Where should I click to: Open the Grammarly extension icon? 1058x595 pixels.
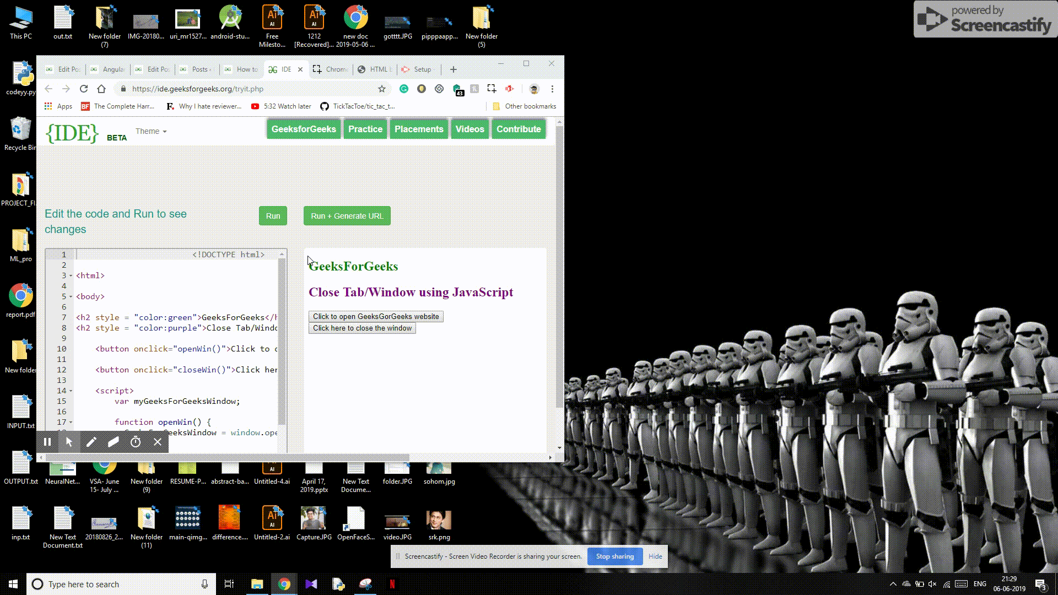(404, 89)
